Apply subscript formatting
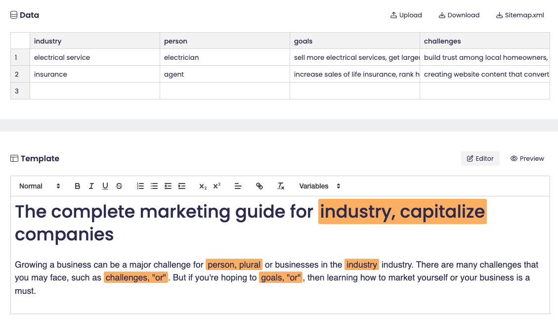558x324 pixels. coord(203,186)
